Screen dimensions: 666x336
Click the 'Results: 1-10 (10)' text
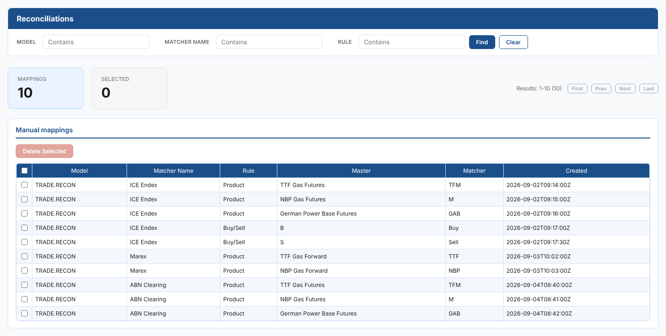click(x=539, y=89)
